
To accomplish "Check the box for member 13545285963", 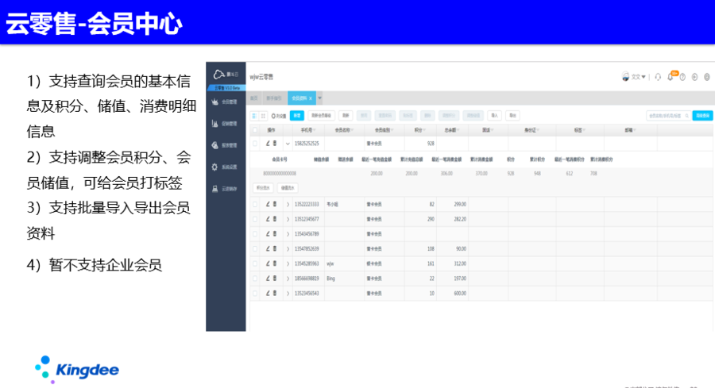I will [x=255, y=263].
